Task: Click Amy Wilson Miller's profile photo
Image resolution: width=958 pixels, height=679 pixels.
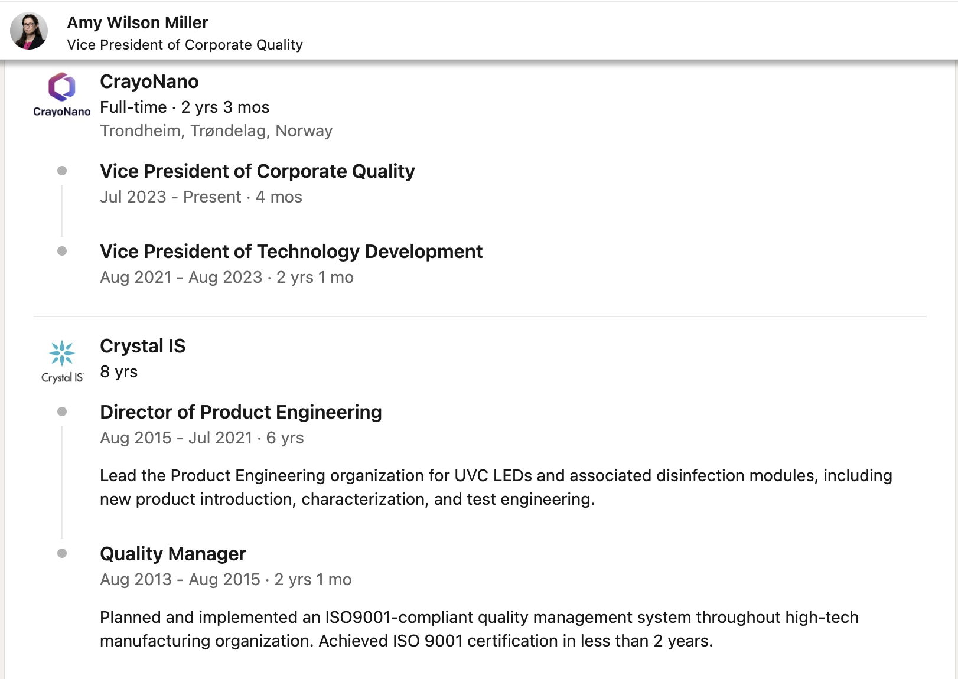Action: coord(28,31)
